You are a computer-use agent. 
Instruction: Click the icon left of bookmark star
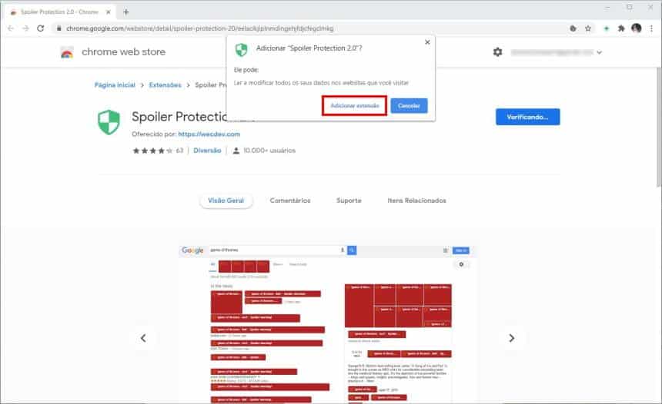point(573,28)
